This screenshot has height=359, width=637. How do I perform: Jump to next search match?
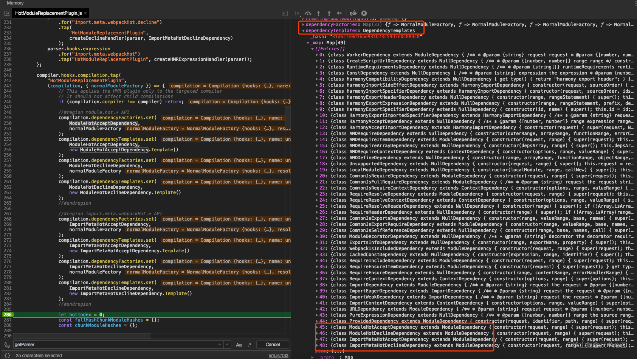click(227, 345)
